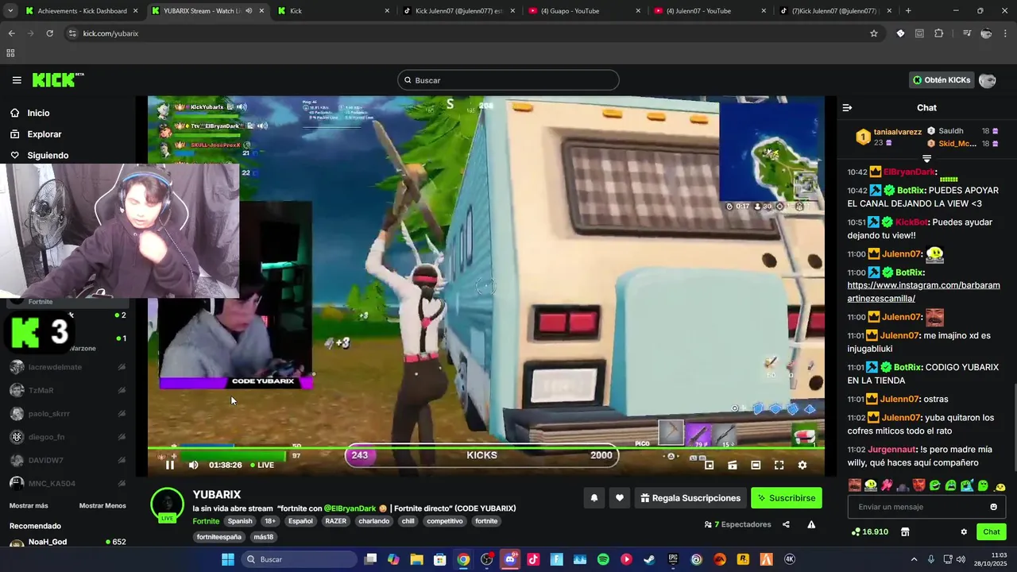Click the Obtén KICKs button

coord(942,80)
